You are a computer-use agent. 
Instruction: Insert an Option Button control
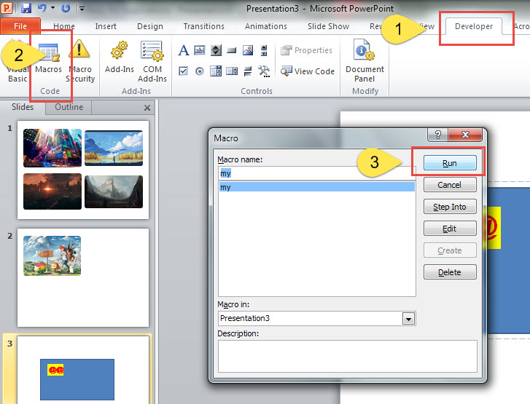pos(200,71)
